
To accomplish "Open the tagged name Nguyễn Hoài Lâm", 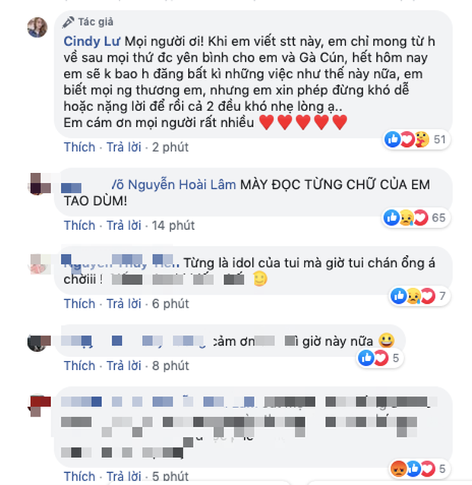I will pyautogui.click(x=181, y=185).
